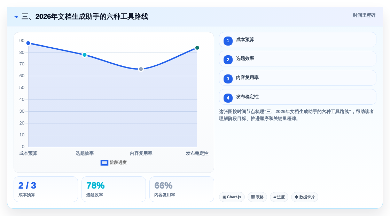Click the 进度 tag
Image resolution: width=390 pixels, height=216 pixels.
click(279, 197)
